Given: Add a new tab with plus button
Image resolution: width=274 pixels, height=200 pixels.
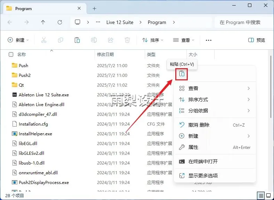Looking at the screenshot, I should [94, 8].
